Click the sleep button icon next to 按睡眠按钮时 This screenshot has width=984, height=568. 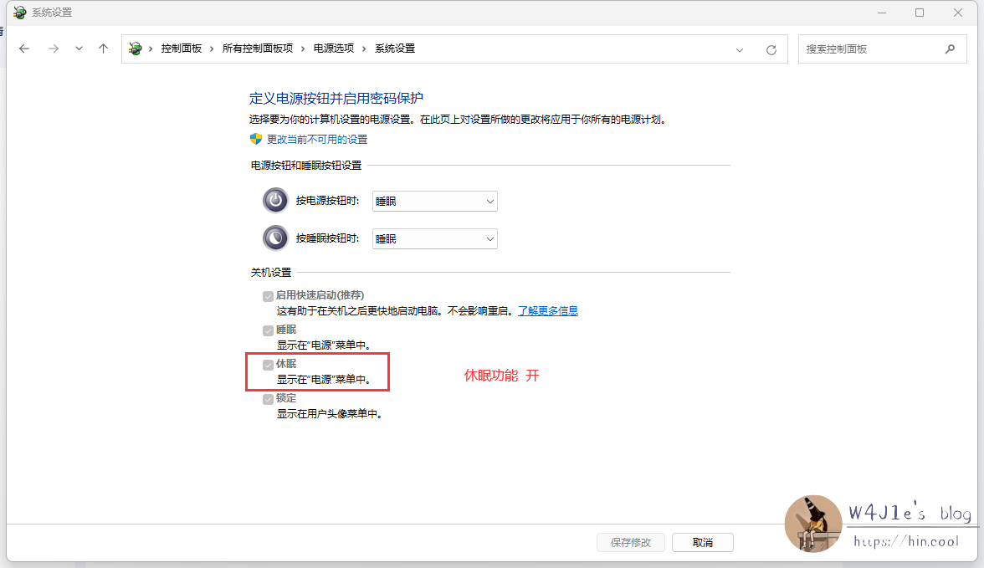[275, 238]
